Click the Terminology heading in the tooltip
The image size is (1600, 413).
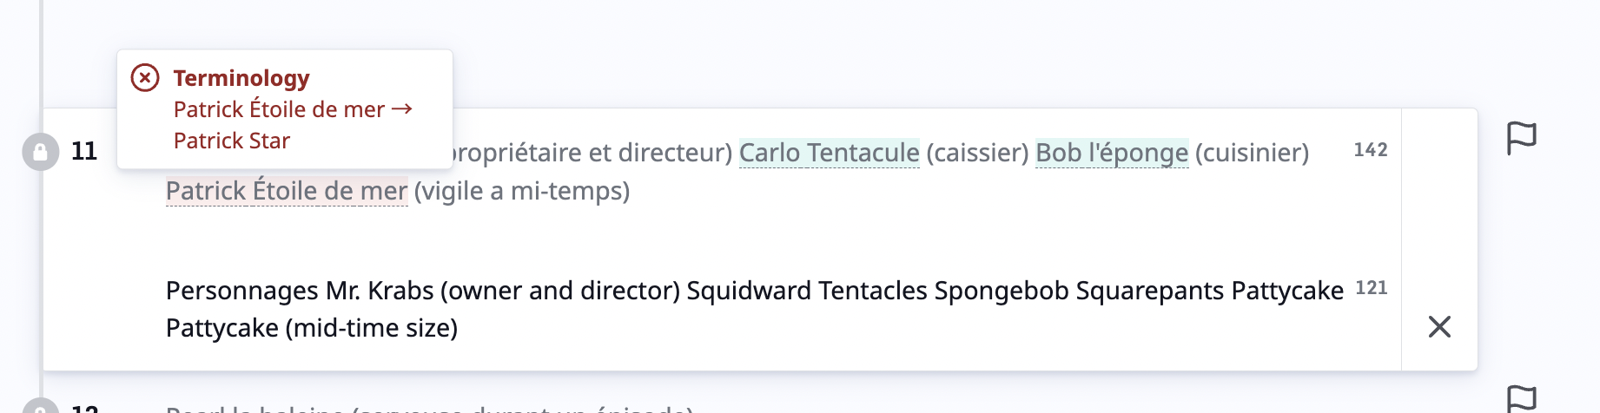(241, 78)
